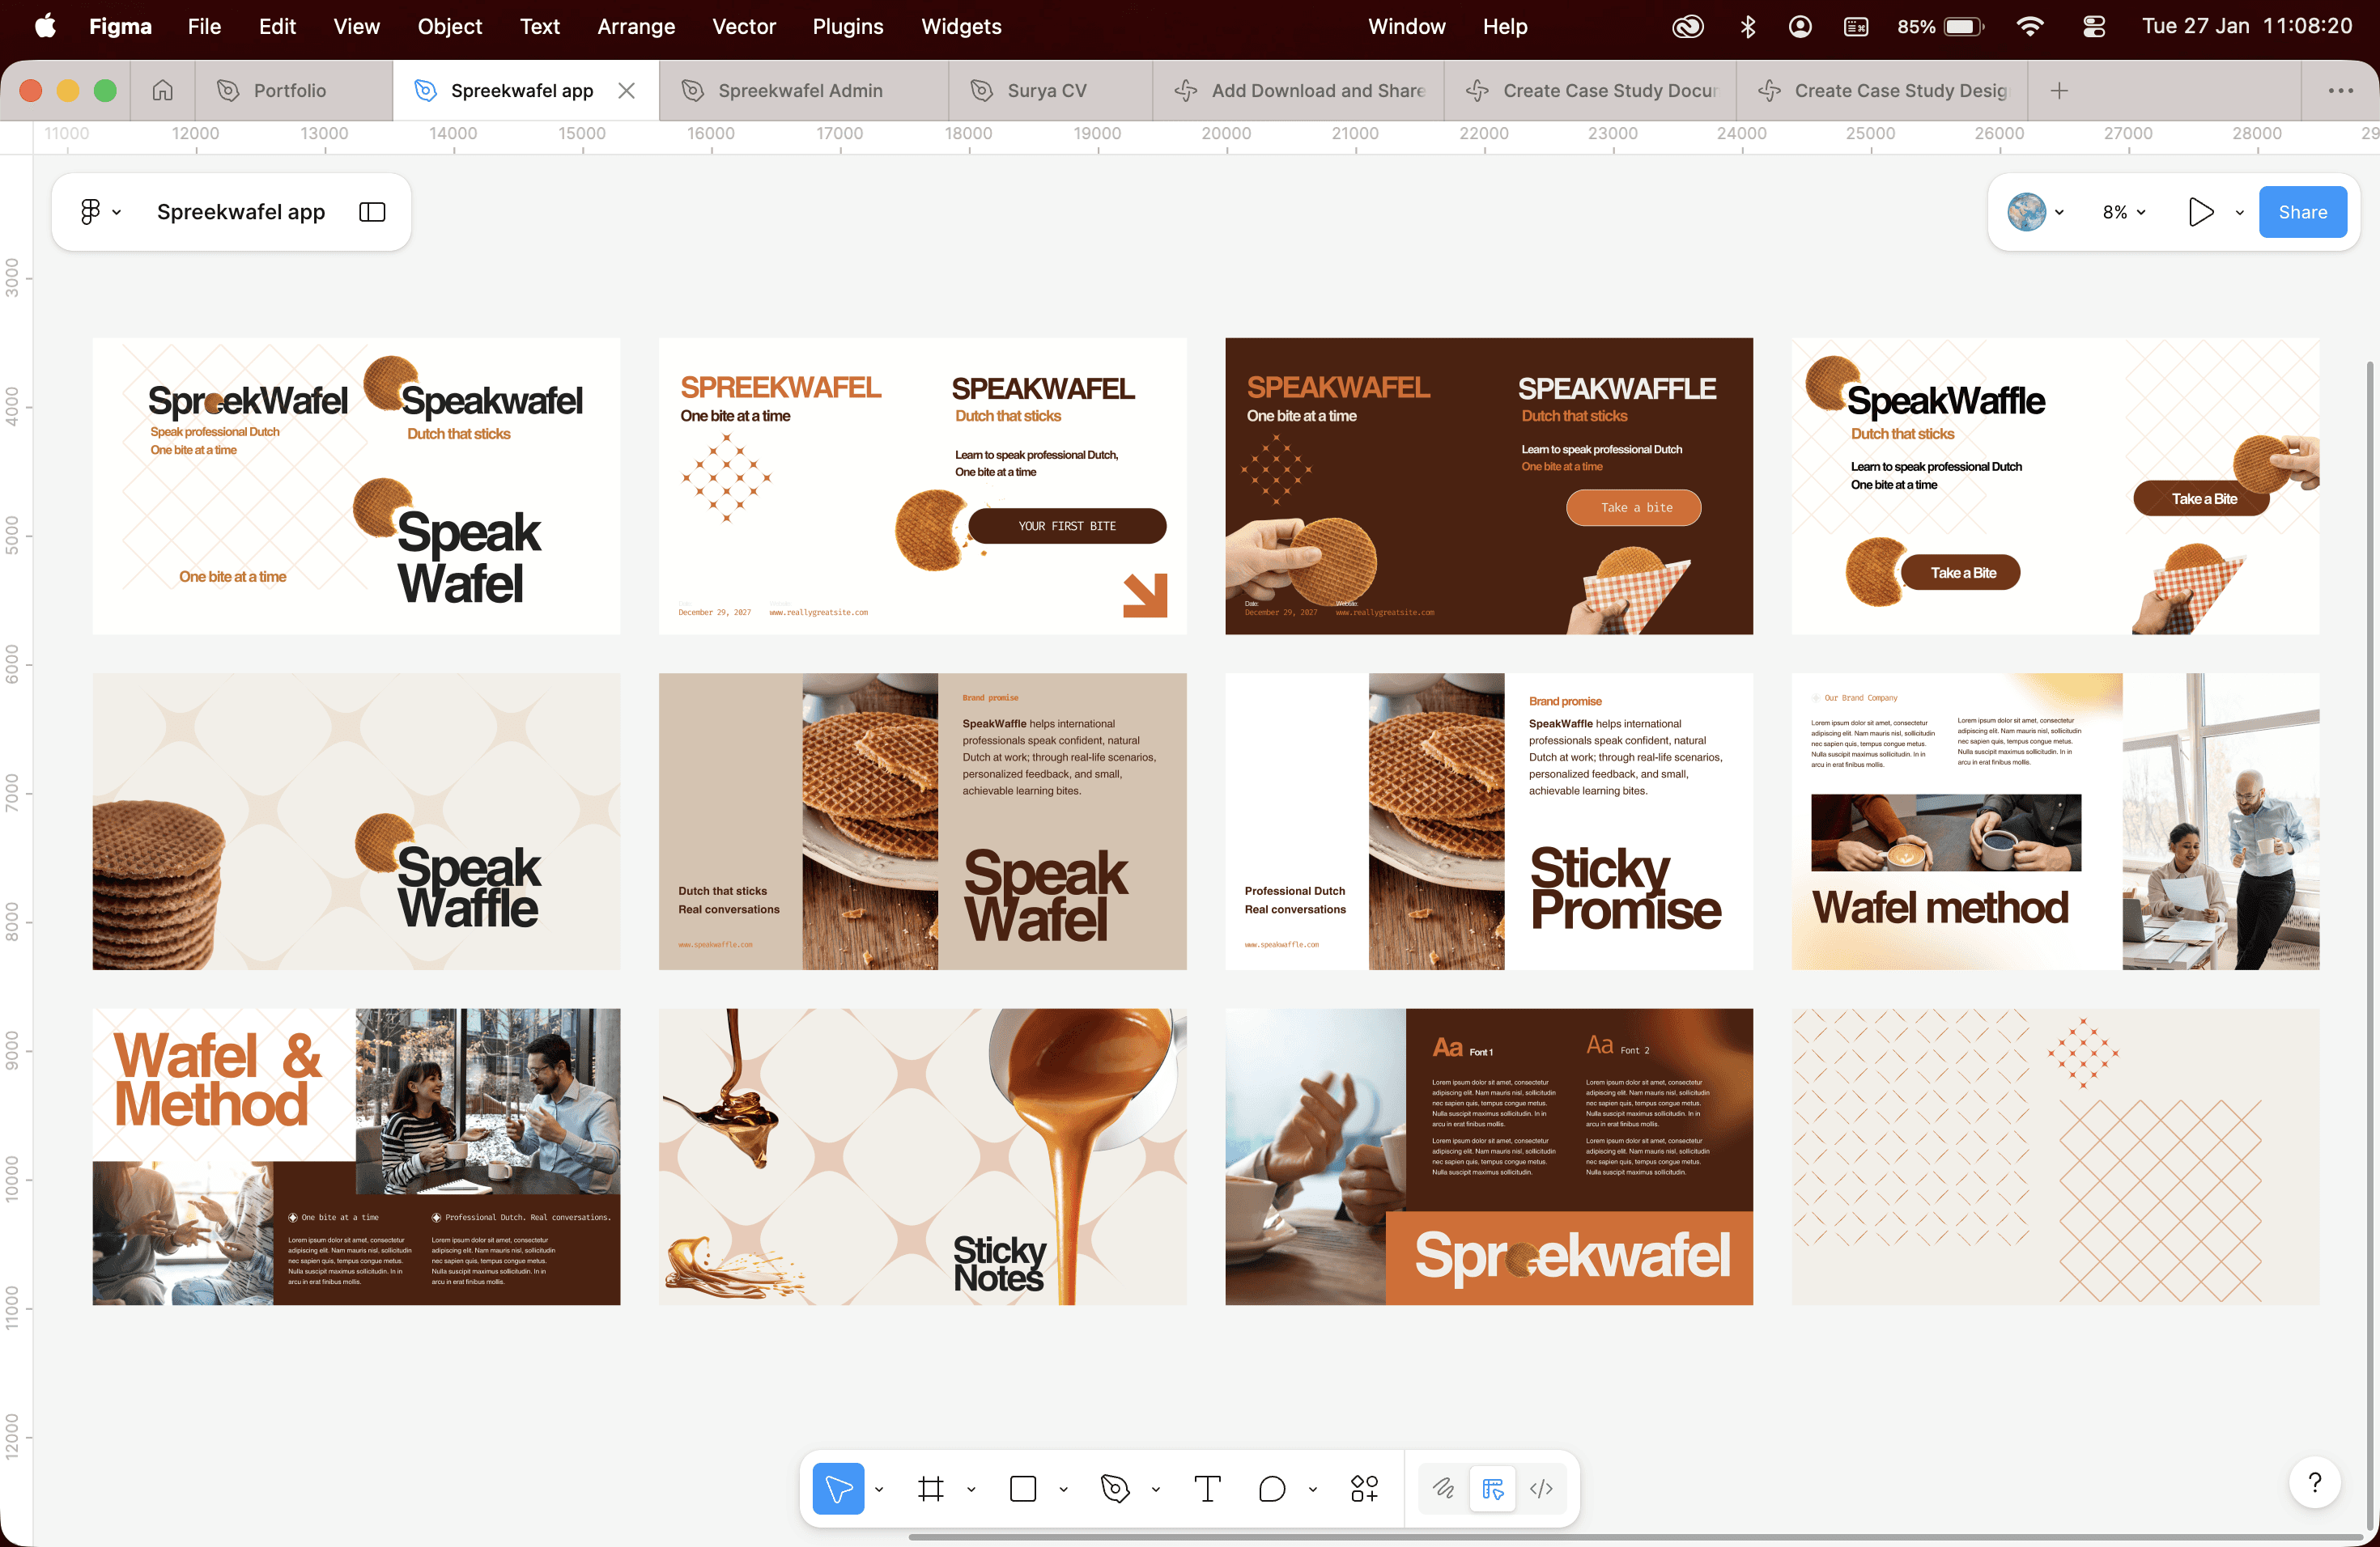Select the Text tool
This screenshot has height=1547, width=2380.
pos(1207,1489)
